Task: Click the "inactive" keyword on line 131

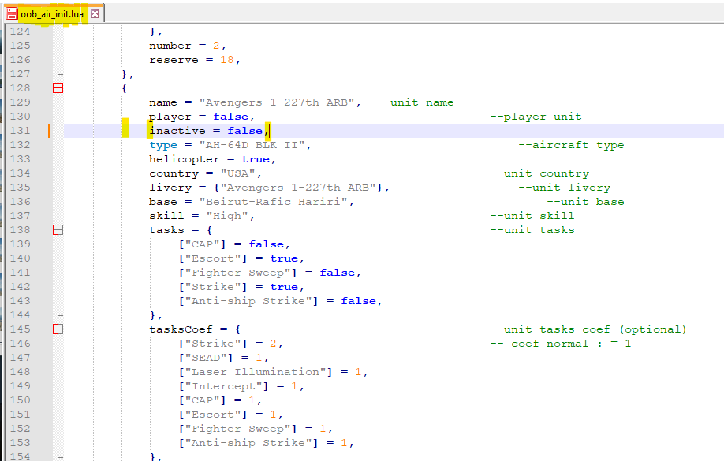Action: [x=177, y=131]
